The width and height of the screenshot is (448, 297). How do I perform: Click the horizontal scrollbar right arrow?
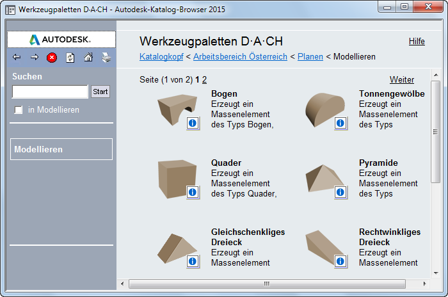pyautogui.click(x=424, y=284)
